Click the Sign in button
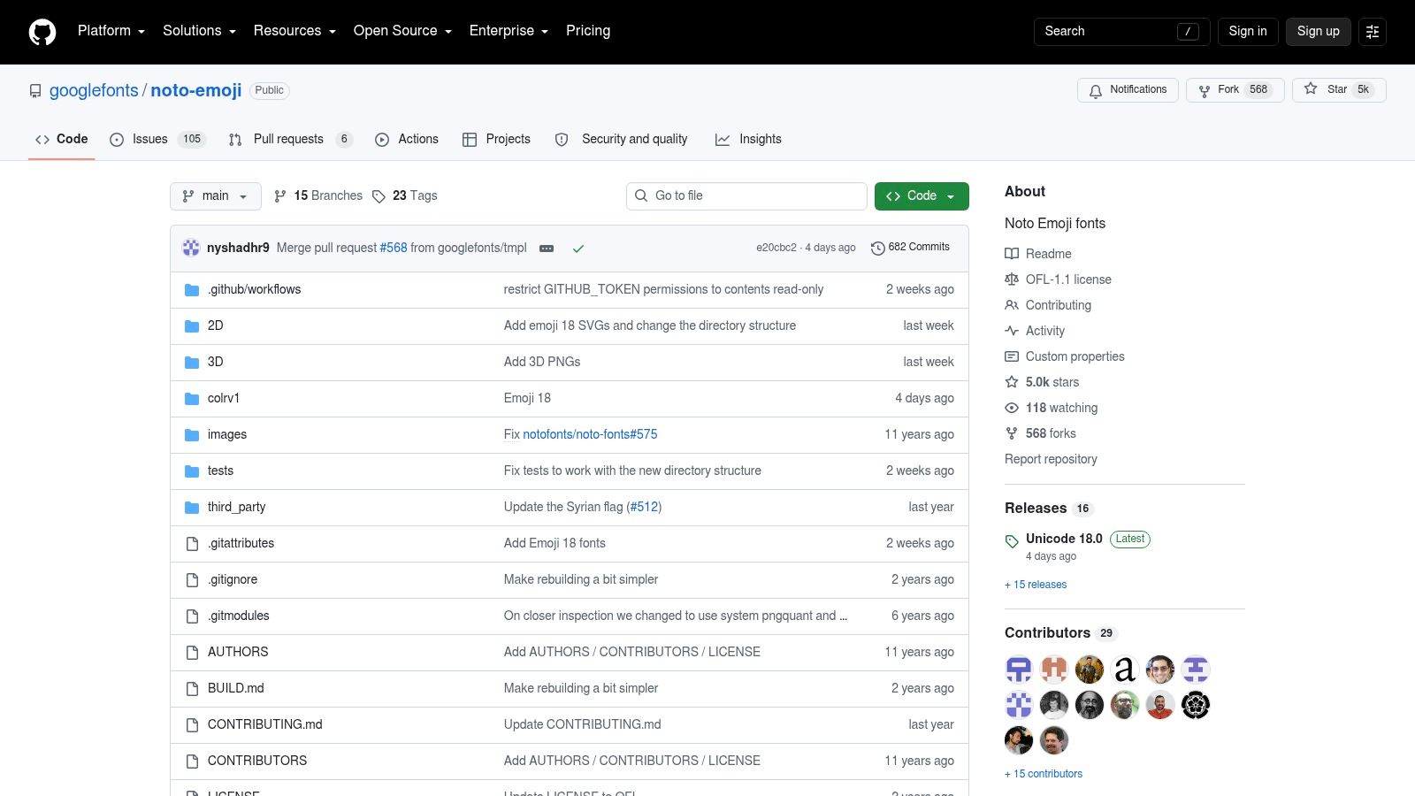The image size is (1415, 796). click(x=1248, y=32)
